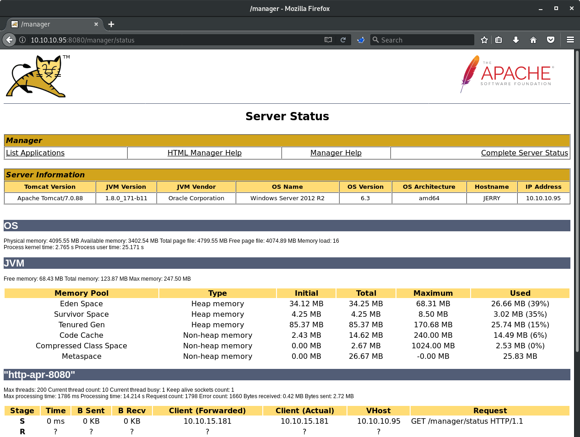Bookmark this page with the star icon
The image size is (580, 437).
484,40
